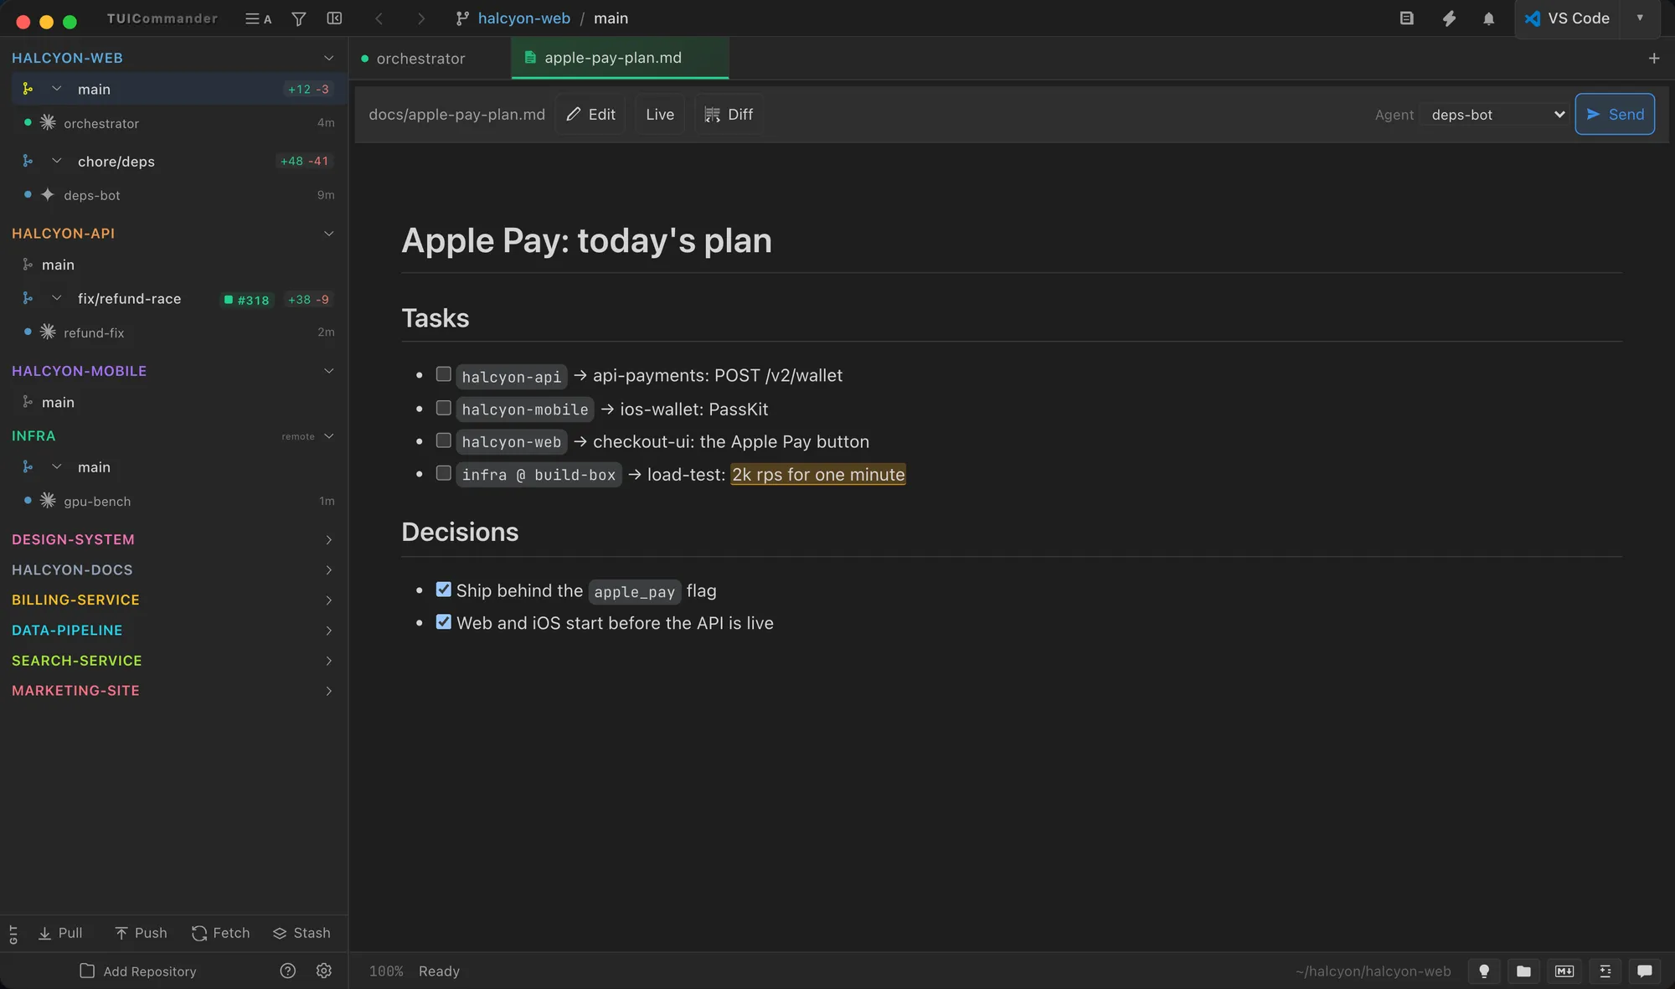Viewport: 1675px width, 989px height.
Task: Click the deps-bot sparkle icon
Action: coord(48,194)
